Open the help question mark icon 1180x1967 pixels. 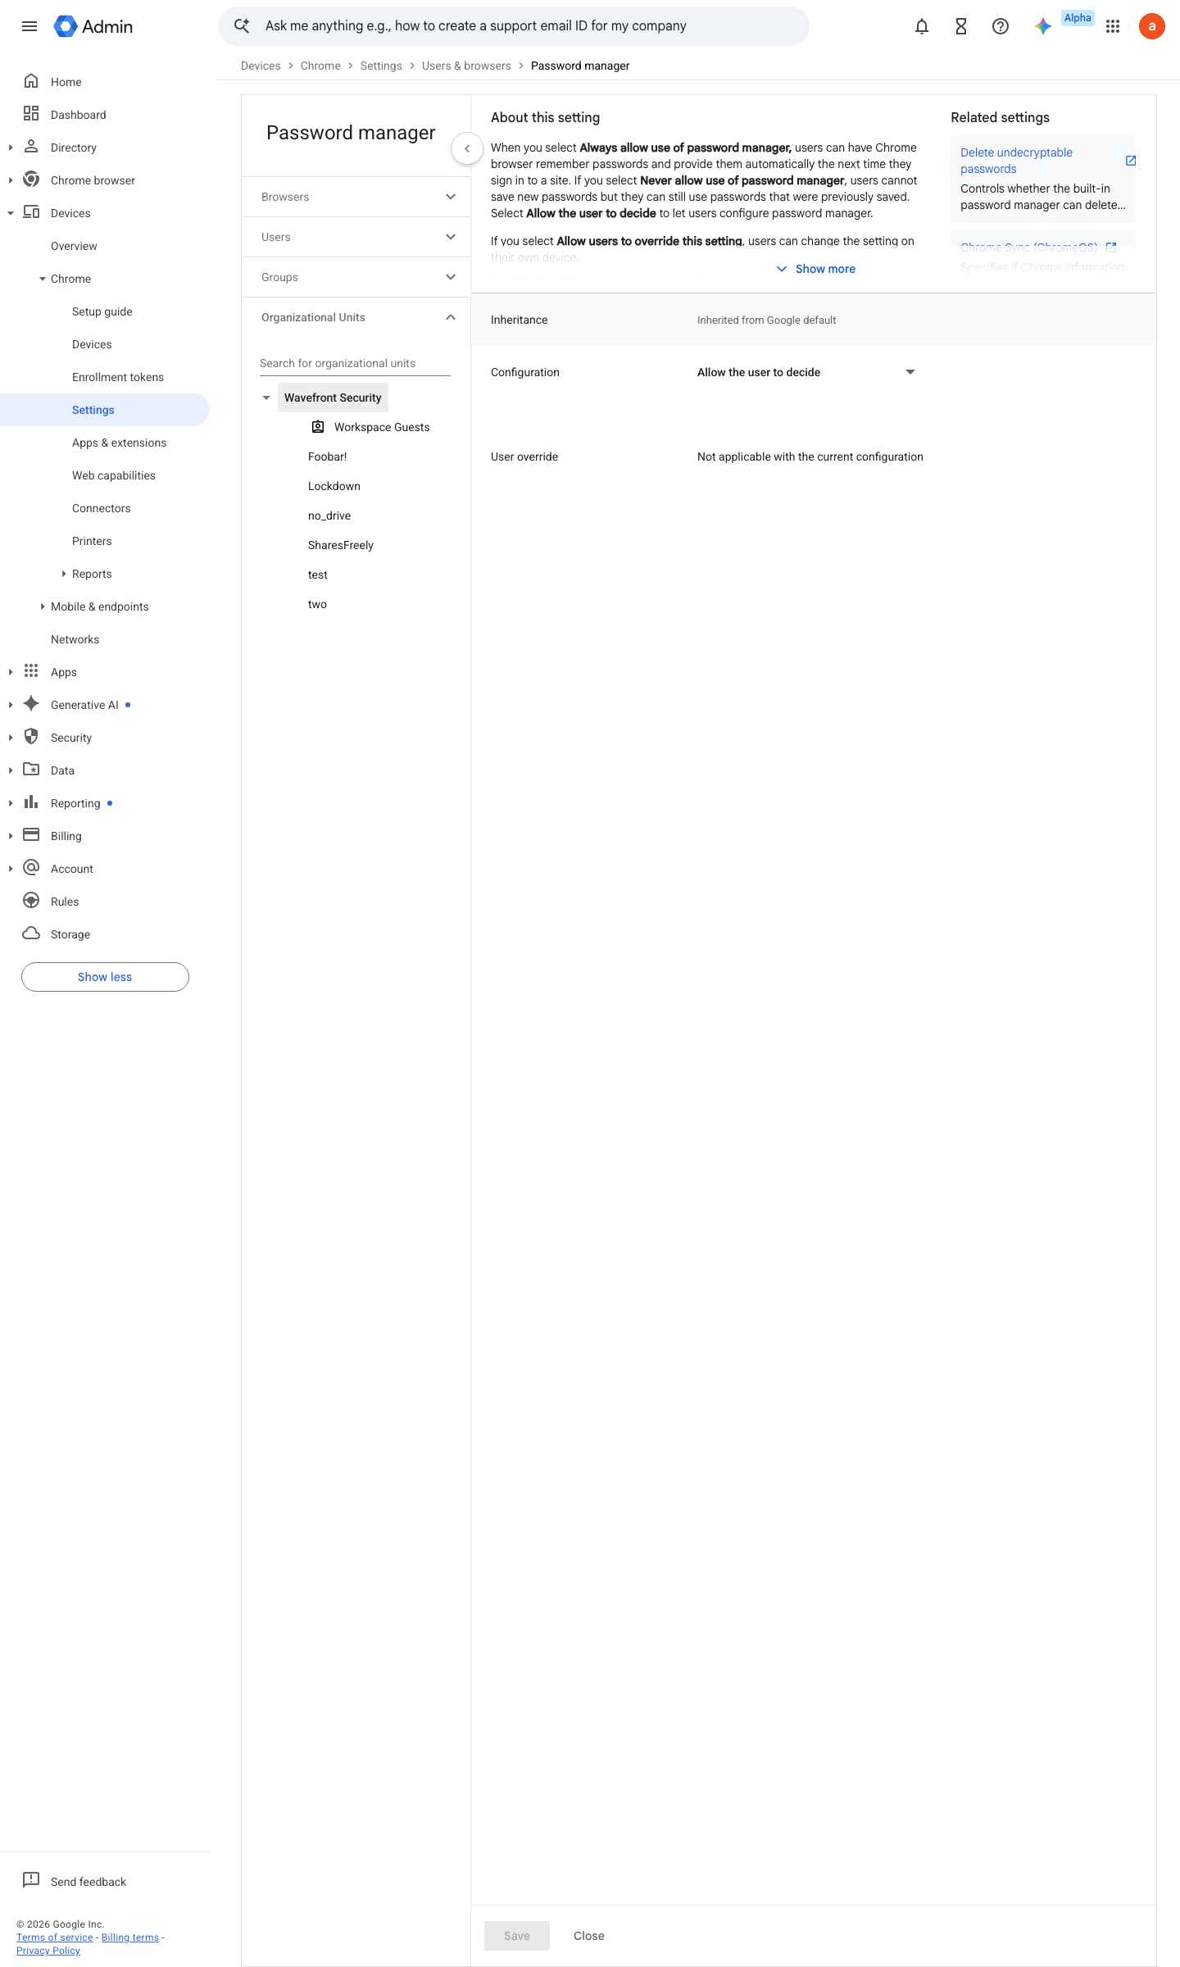[x=1001, y=26]
